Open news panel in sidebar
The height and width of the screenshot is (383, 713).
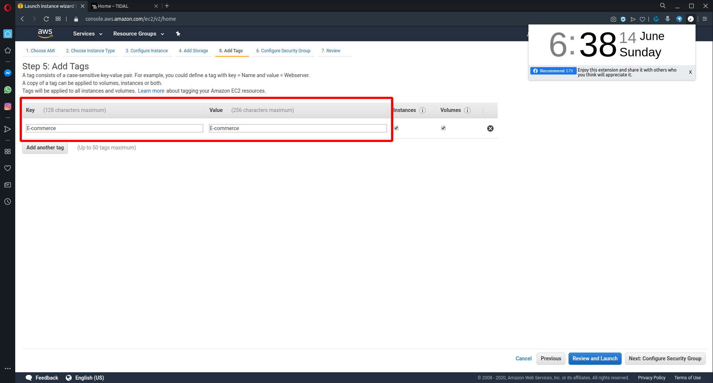(7, 185)
